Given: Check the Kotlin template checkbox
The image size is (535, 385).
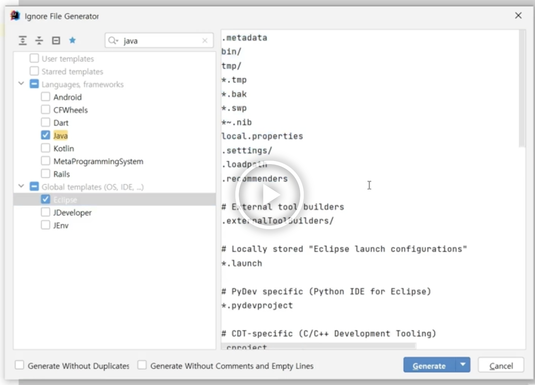Looking at the screenshot, I should coord(45,148).
